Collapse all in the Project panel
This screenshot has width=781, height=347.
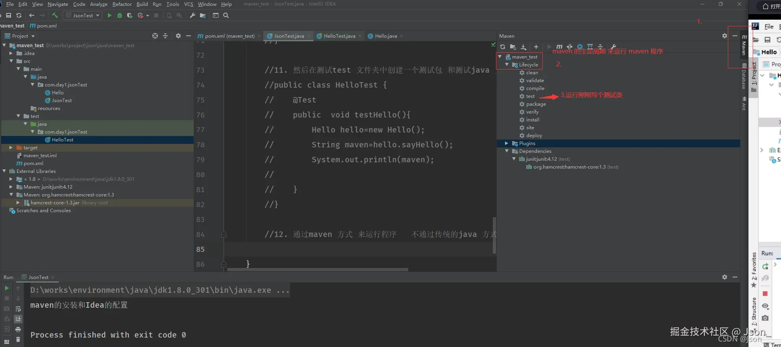click(165, 36)
